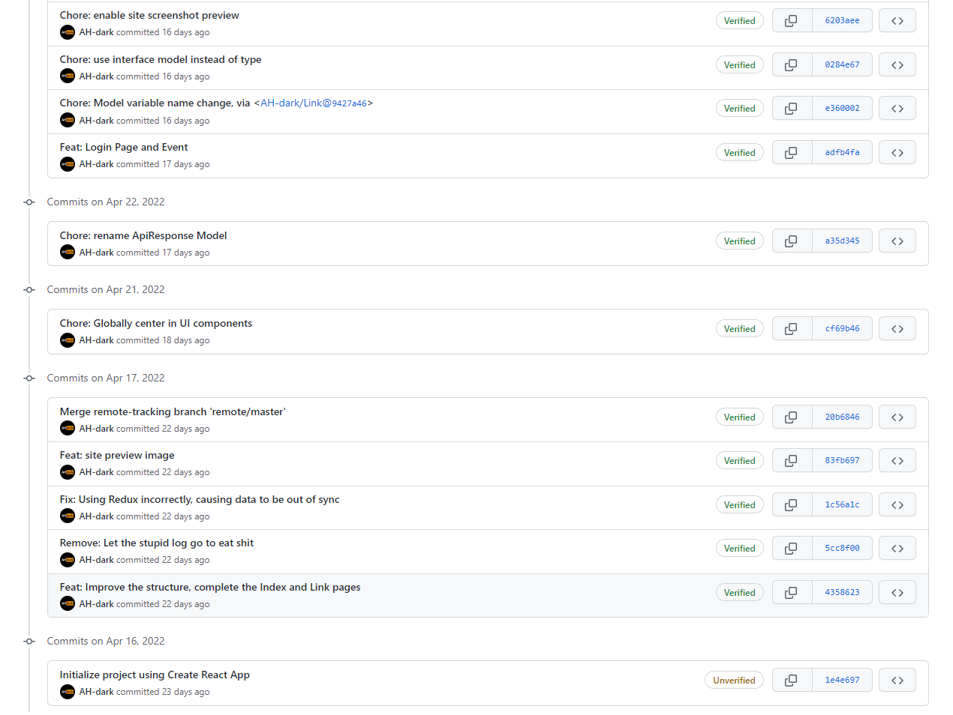The image size is (953, 715).
Task: Browse repository at commit 0284e67
Action: coord(897,65)
